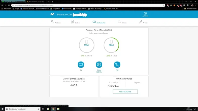Image resolution: width=198 pixels, height=111 pixels.
Task: Click the taskbar clock and date
Action: coord(189,109)
